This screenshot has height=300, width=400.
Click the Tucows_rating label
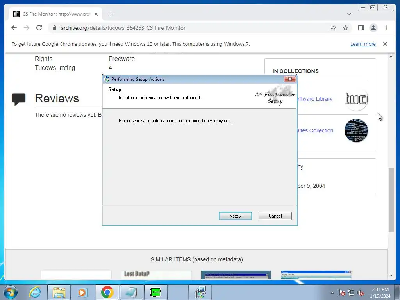55,68
